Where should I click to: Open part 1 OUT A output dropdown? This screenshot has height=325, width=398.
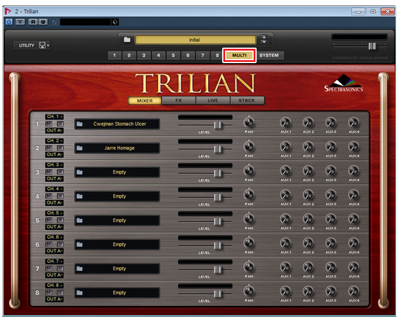pyautogui.click(x=54, y=131)
